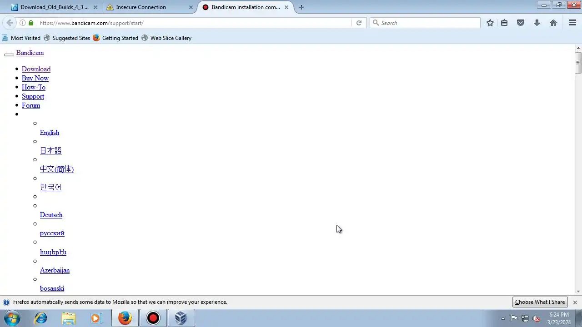This screenshot has height=327, width=582.
Task: Click the vertical scrollbar thumb
Action: pyautogui.click(x=578, y=63)
